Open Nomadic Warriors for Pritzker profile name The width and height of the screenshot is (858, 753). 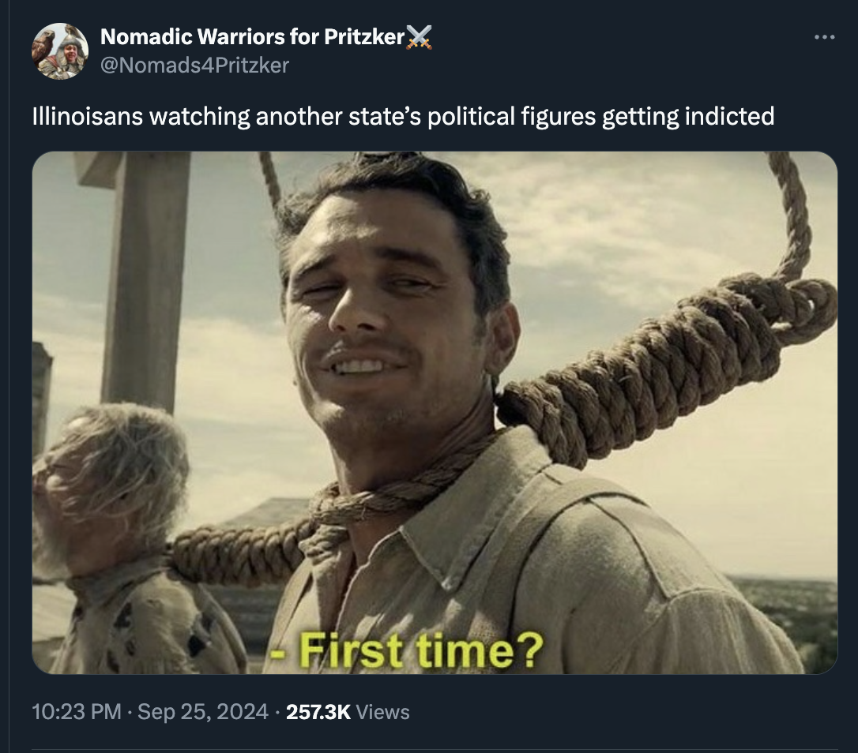(252, 36)
